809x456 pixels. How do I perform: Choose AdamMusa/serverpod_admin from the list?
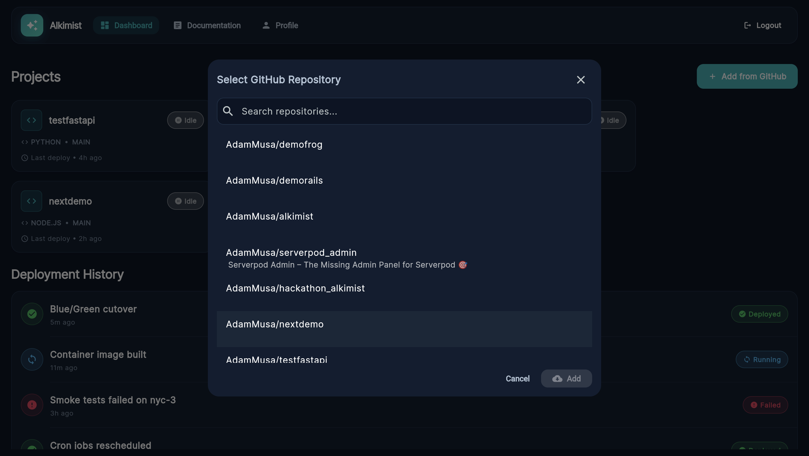click(x=291, y=253)
